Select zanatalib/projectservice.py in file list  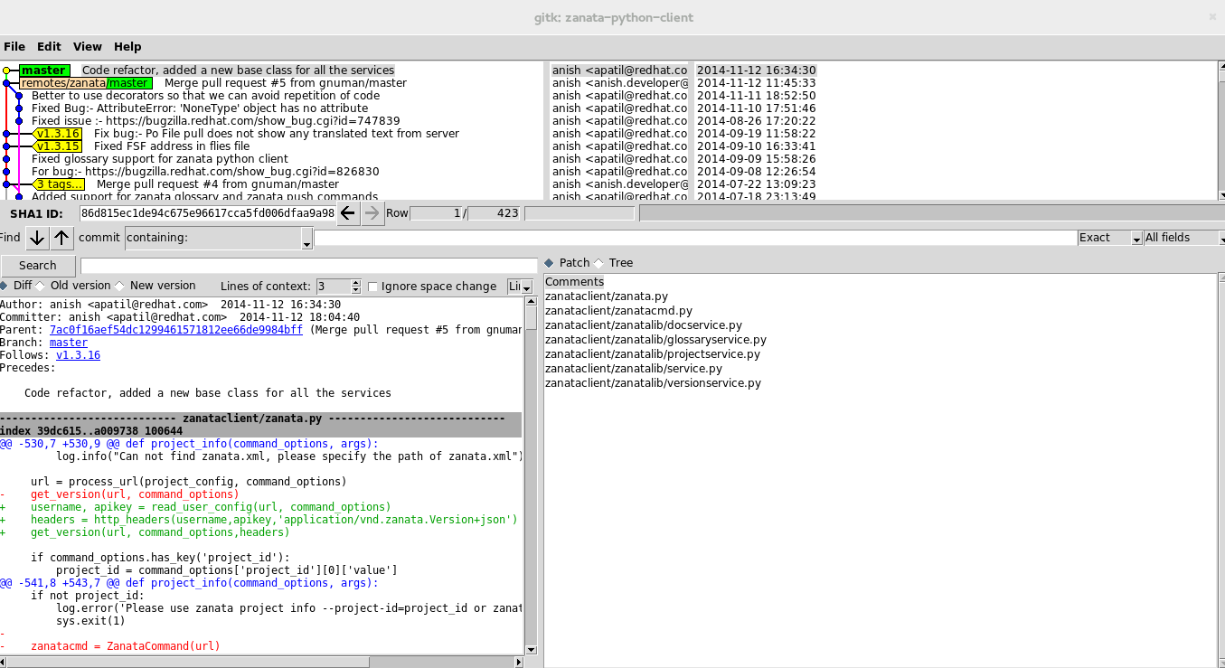click(x=653, y=354)
